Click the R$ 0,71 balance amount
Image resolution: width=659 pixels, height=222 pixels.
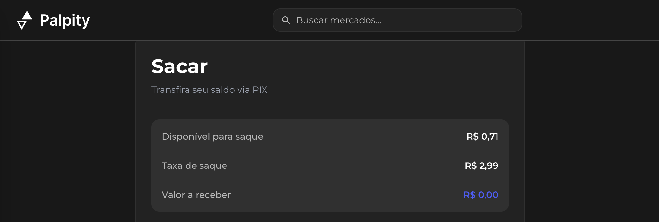(x=482, y=137)
